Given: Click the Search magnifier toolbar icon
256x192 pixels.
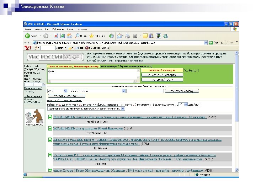Looking at the screenshot, I should click(77, 36).
